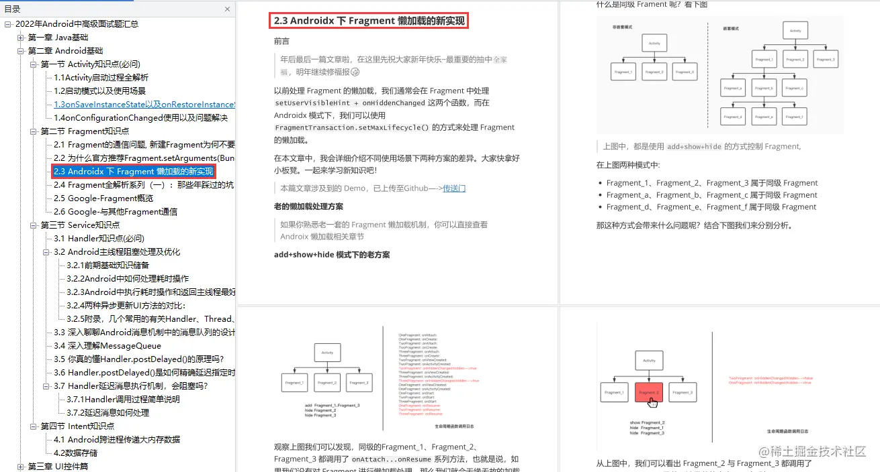Collapse the root 2022年Android中高级面试题汇总 node
Screen dimensions: 880x472
click(7, 24)
